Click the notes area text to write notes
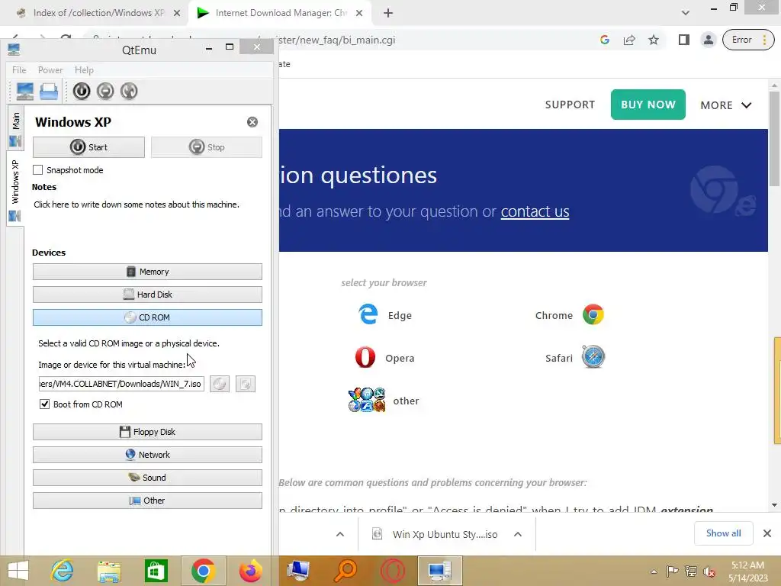The image size is (781, 586). [137, 204]
